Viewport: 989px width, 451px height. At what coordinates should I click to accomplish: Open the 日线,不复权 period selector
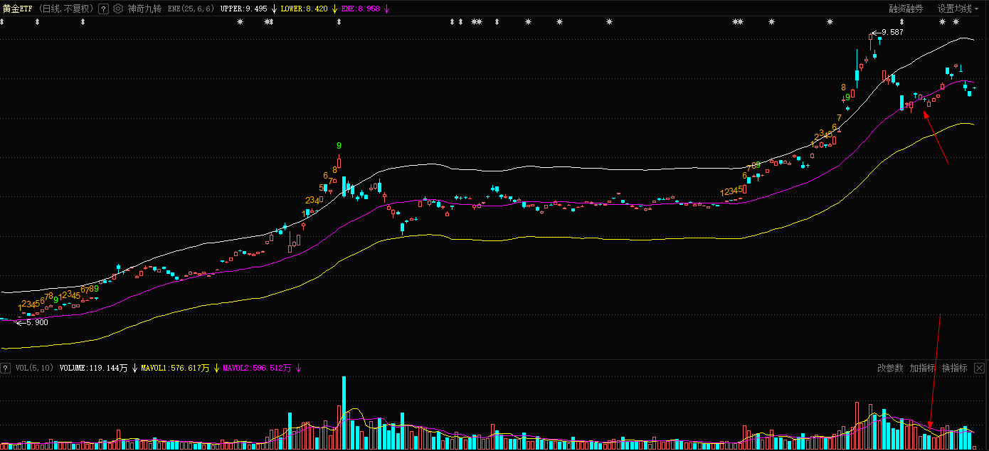coord(67,9)
